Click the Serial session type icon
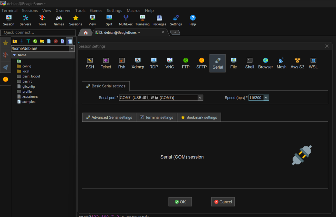This screenshot has height=217, width=336. 217,63
